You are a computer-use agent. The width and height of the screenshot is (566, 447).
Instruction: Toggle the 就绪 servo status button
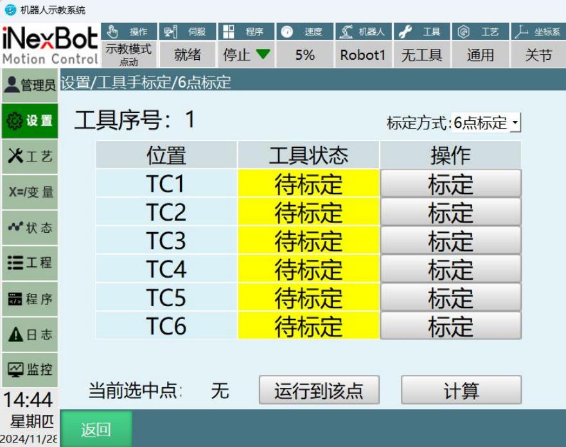(187, 55)
